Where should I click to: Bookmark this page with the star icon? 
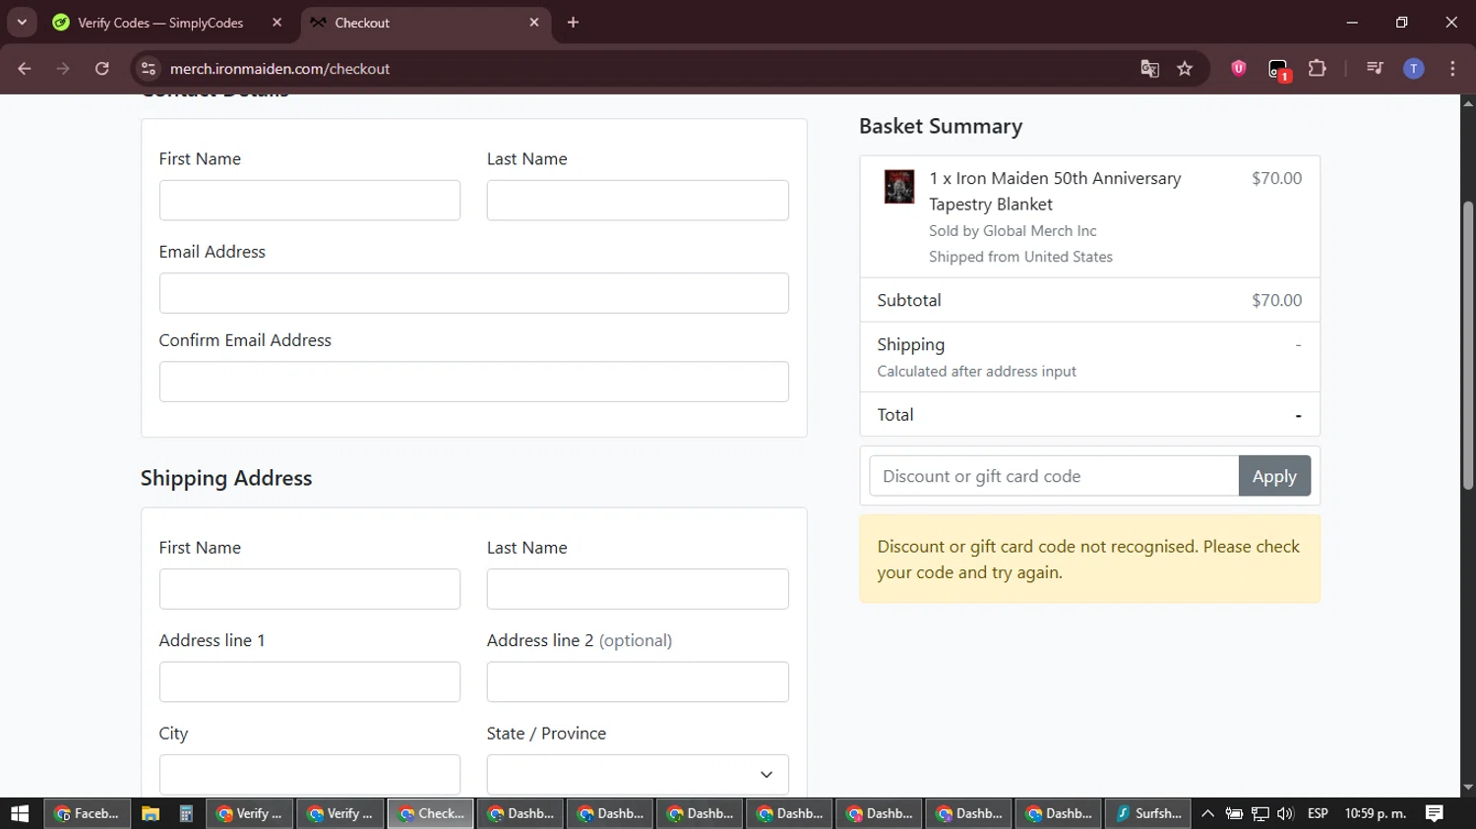1185,69
